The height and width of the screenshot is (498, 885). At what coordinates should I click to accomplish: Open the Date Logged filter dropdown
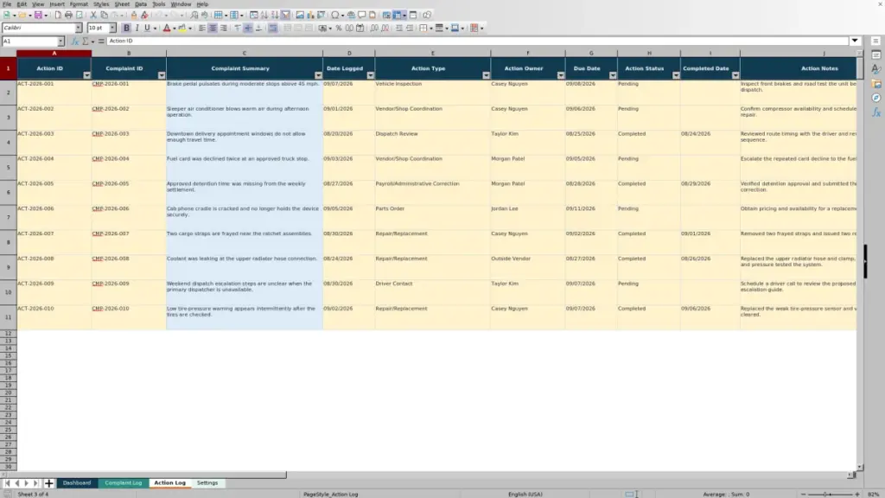(370, 75)
